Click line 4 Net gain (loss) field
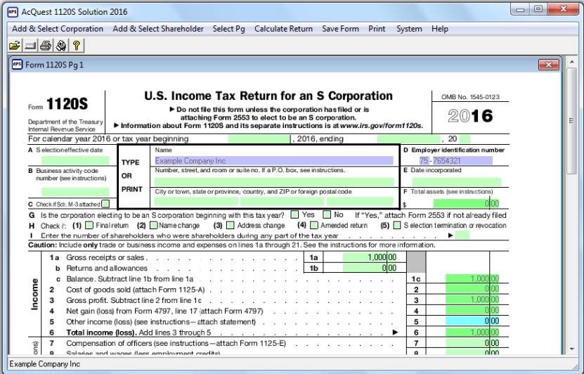Screen dimensions: 584x374 472,311
